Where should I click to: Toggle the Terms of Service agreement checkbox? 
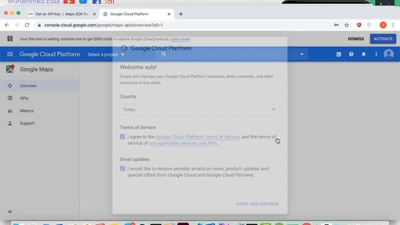122,137
